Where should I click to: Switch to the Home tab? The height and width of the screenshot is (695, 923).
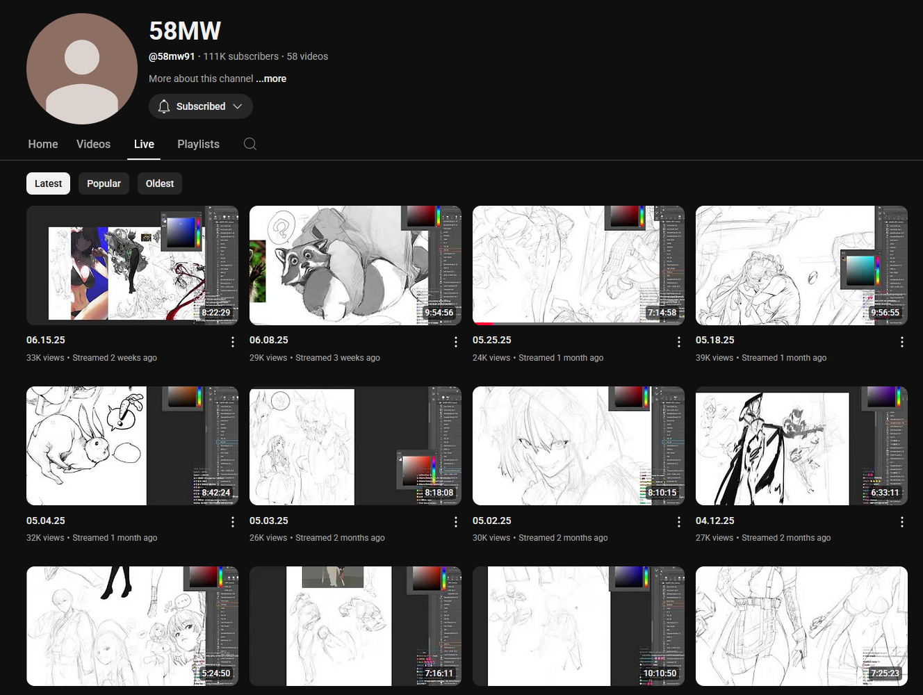[43, 144]
